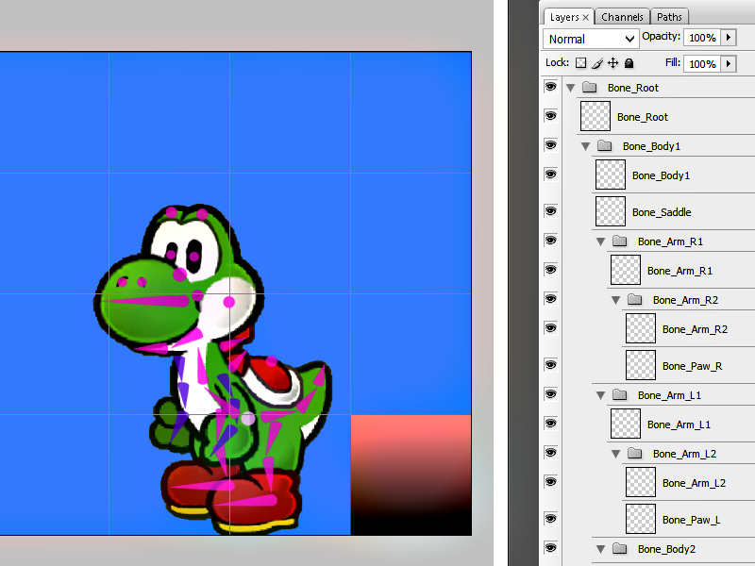Click the Bone_Arm_R2 group folder icon

[634, 300]
